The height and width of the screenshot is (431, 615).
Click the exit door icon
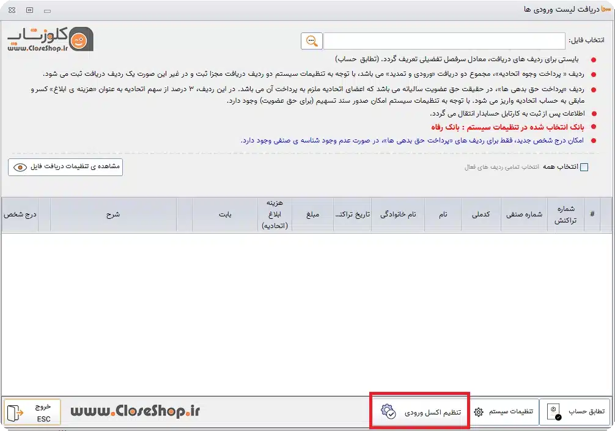(15, 413)
